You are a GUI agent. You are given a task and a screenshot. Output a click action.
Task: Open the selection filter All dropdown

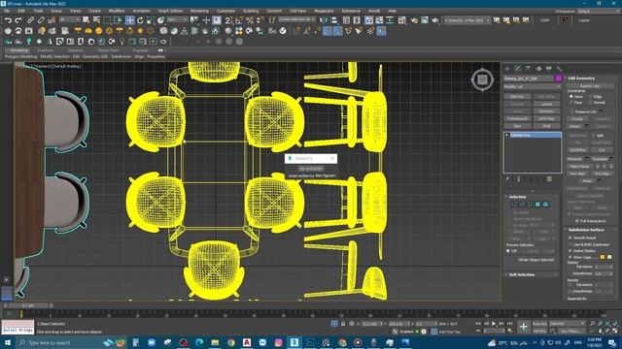pyautogui.click(x=69, y=19)
